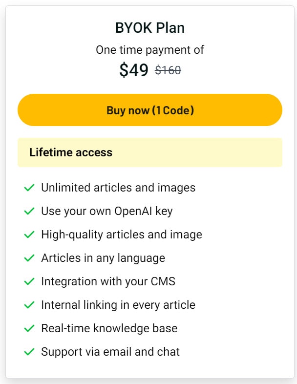Click the $49 price text

click(134, 70)
